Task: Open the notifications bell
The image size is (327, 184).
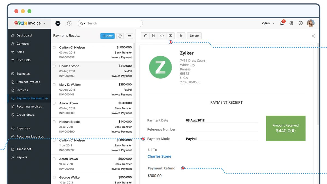Action: [282, 23]
